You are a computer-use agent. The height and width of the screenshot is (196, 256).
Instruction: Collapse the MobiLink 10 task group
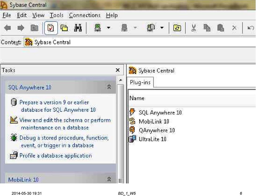click(x=109, y=179)
